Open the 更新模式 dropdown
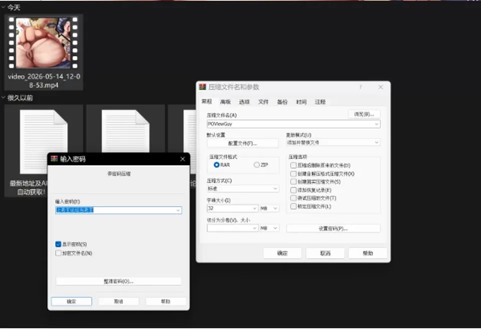The height and width of the screenshot is (329, 481). (333, 142)
